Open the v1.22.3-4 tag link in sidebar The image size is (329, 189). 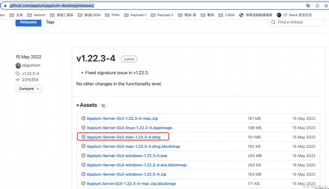pyautogui.click(x=30, y=73)
